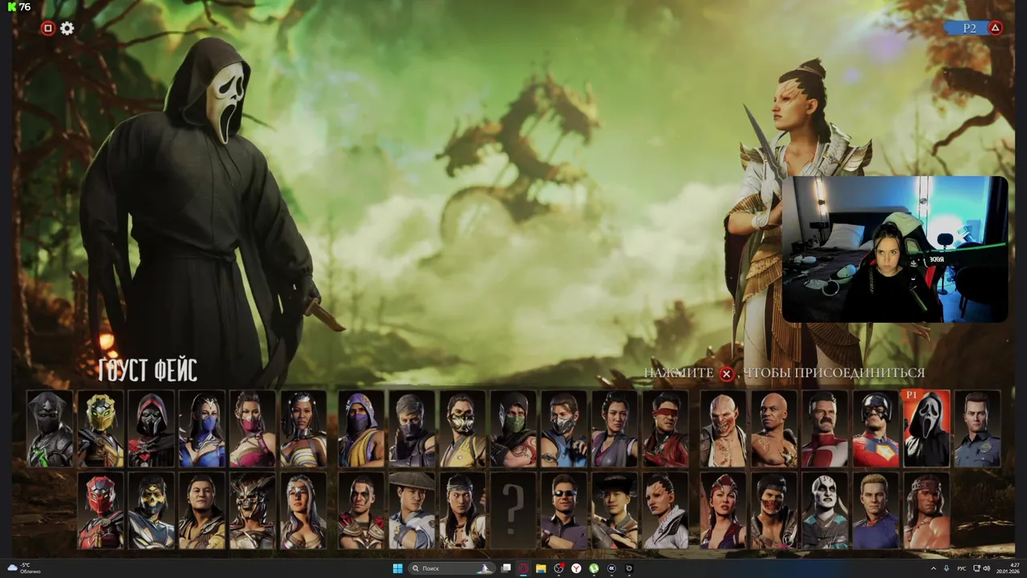Pick Baraka with the exposed teeth
1027x578 pixels.
click(x=723, y=429)
